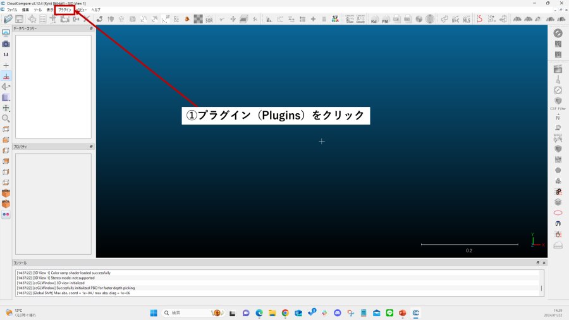Click the orange FRONT isometric cube icon
The image size is (569, 320).
click(6, 193)
